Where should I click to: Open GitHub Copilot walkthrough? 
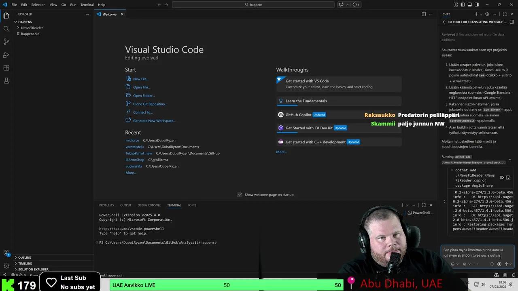tap(339, 115)
